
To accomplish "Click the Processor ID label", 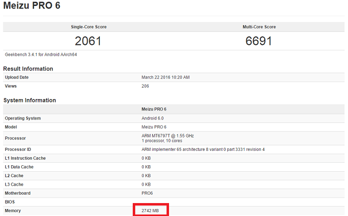I will pos(18,149).
